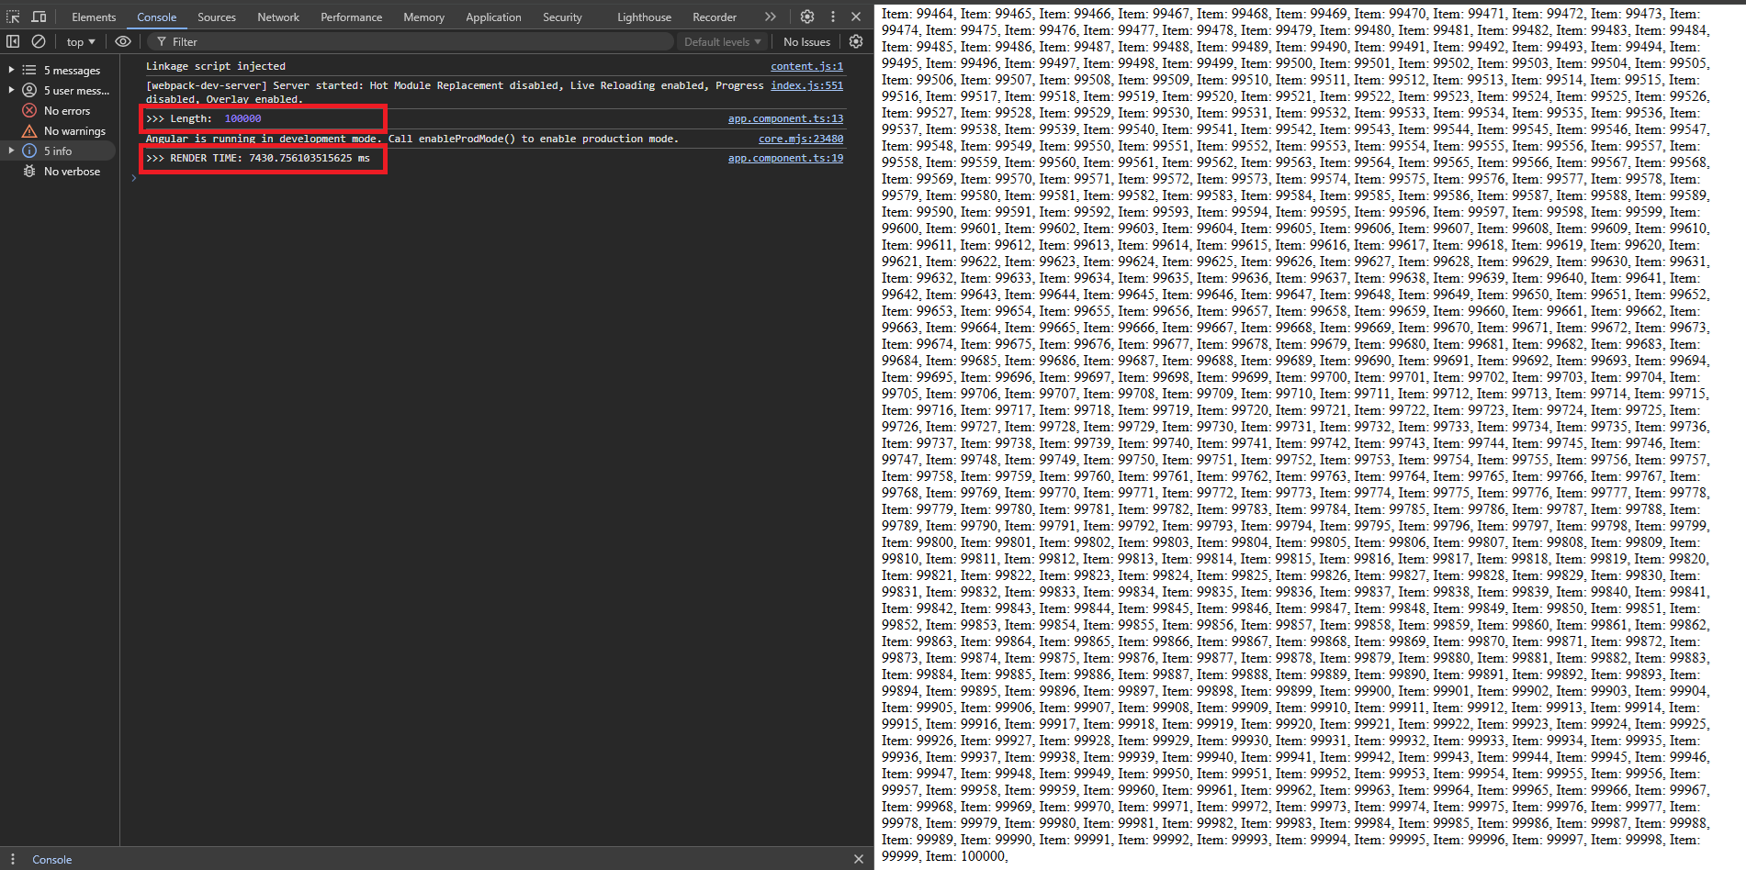Switch to the Lighthouse tab
The height and width of the screenshot is (870, 1746).
[x=644, y=17]
